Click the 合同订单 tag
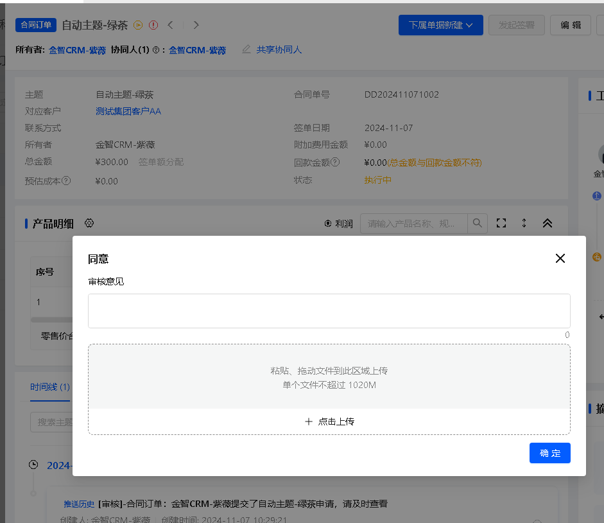604x523 pixels. pyautogui.click(x=36, y=25)
